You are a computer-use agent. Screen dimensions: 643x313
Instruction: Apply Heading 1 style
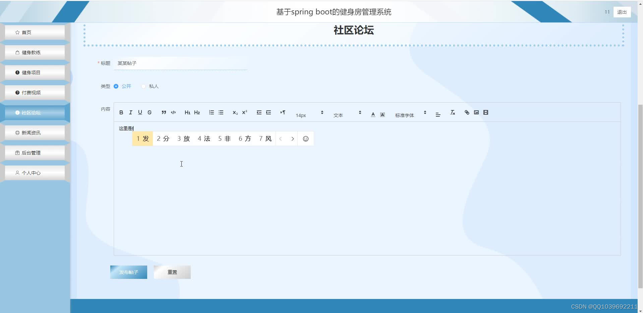(x=187, y=112)
